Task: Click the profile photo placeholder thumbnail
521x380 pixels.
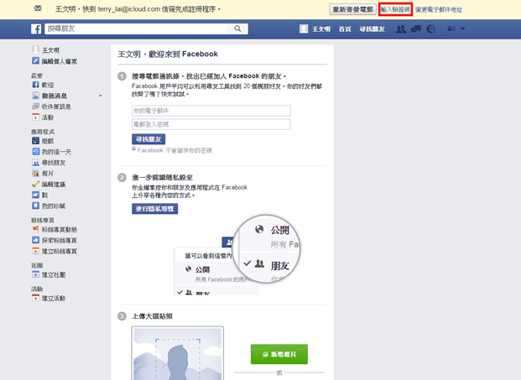Action: click(x=177, y=353)
